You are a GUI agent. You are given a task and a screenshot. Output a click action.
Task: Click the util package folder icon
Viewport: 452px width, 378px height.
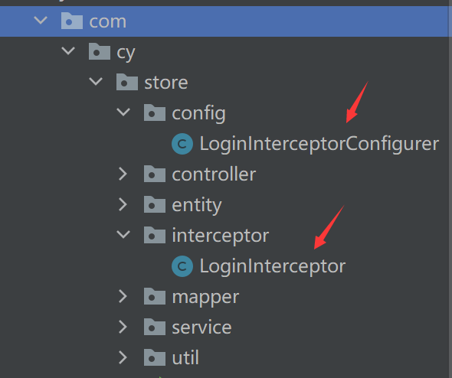155,357
